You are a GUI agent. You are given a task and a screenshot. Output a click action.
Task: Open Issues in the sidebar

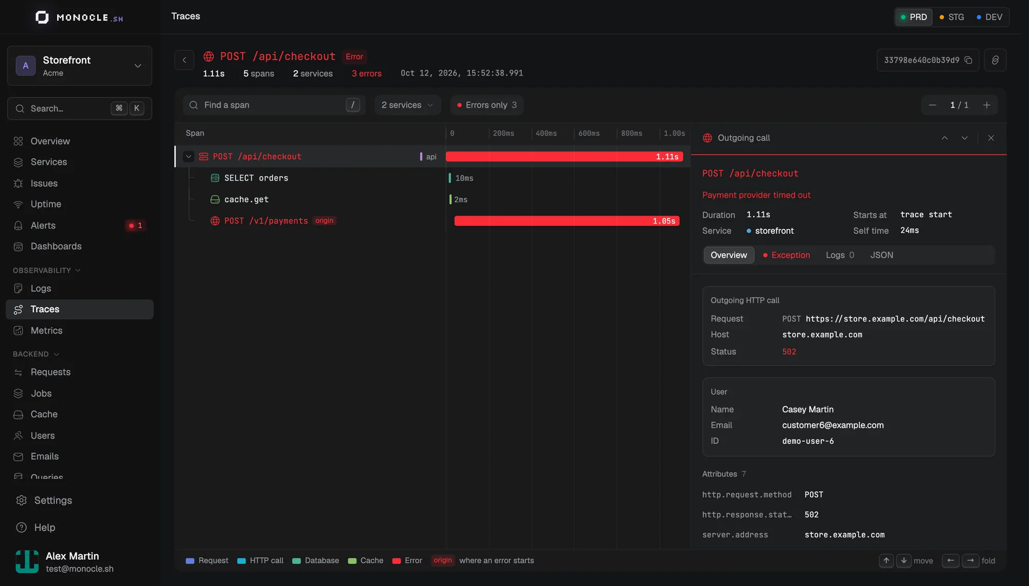(x=79, y=183)
